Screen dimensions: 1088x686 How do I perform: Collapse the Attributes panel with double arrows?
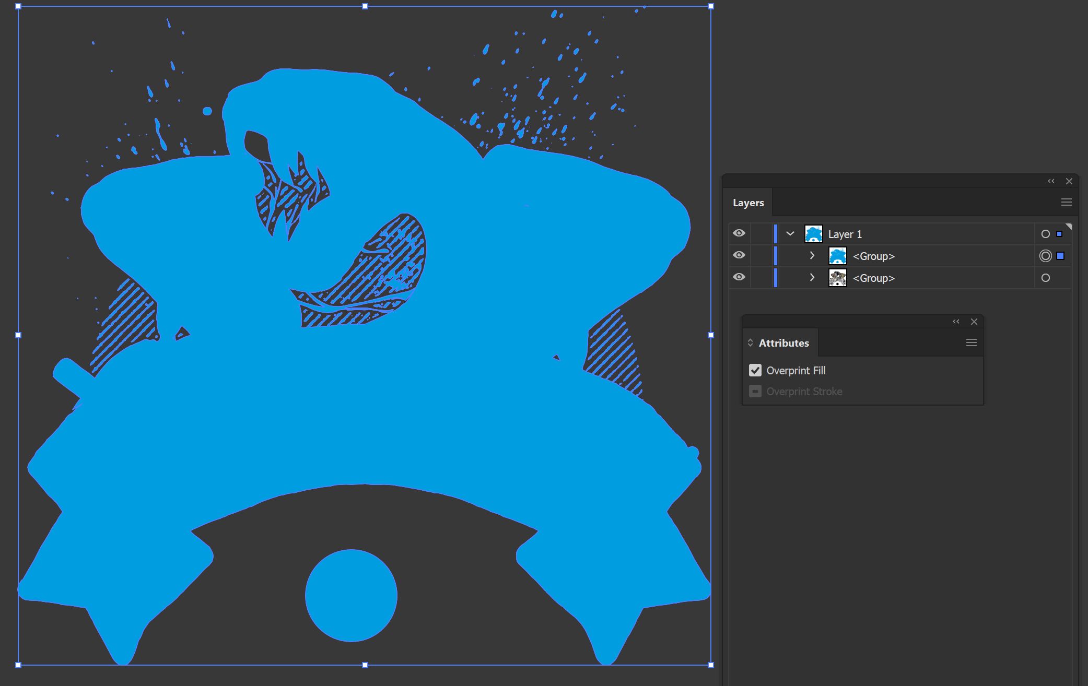(x=956, y=322)
